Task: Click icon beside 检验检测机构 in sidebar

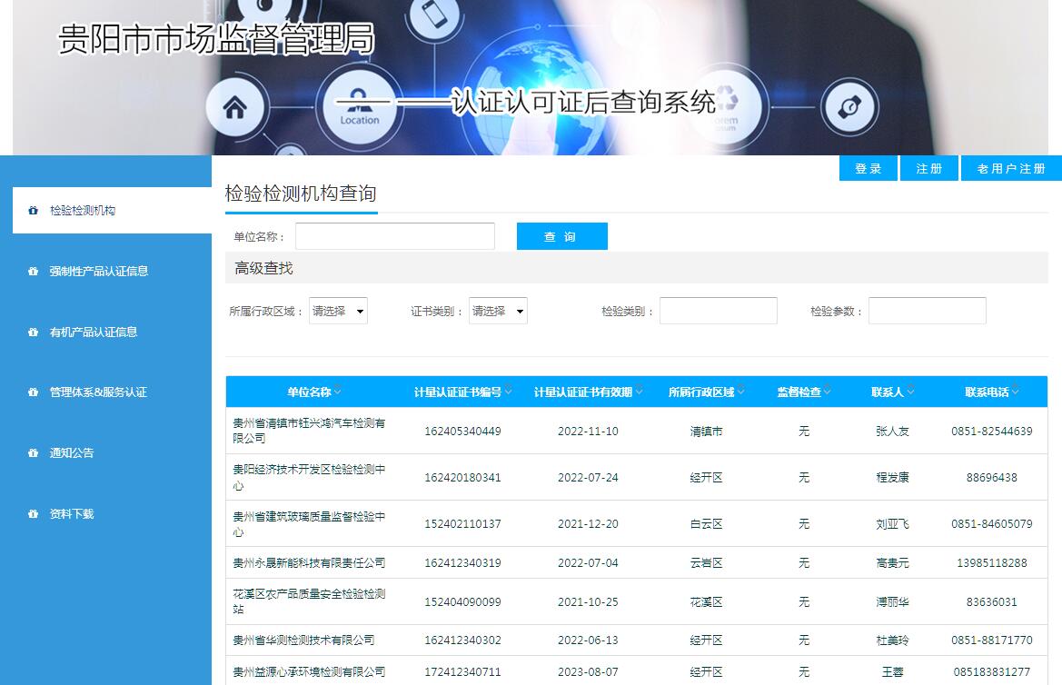Action: (x=34, y=211)
